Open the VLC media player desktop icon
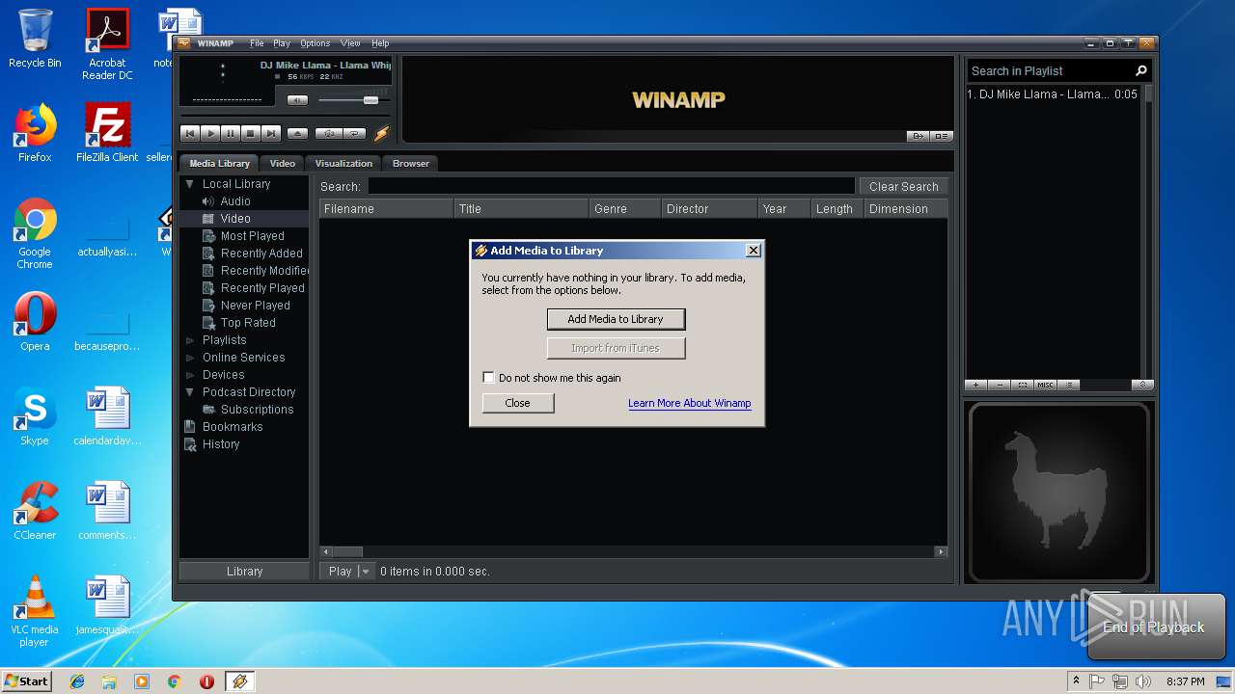Screen dimensions: 1235x694 [34, 611]
